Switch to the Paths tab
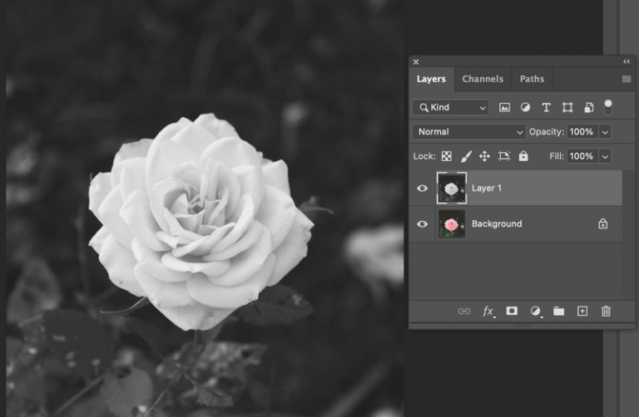This screenshot has width=639, height=417. click(x=532, y=79)
